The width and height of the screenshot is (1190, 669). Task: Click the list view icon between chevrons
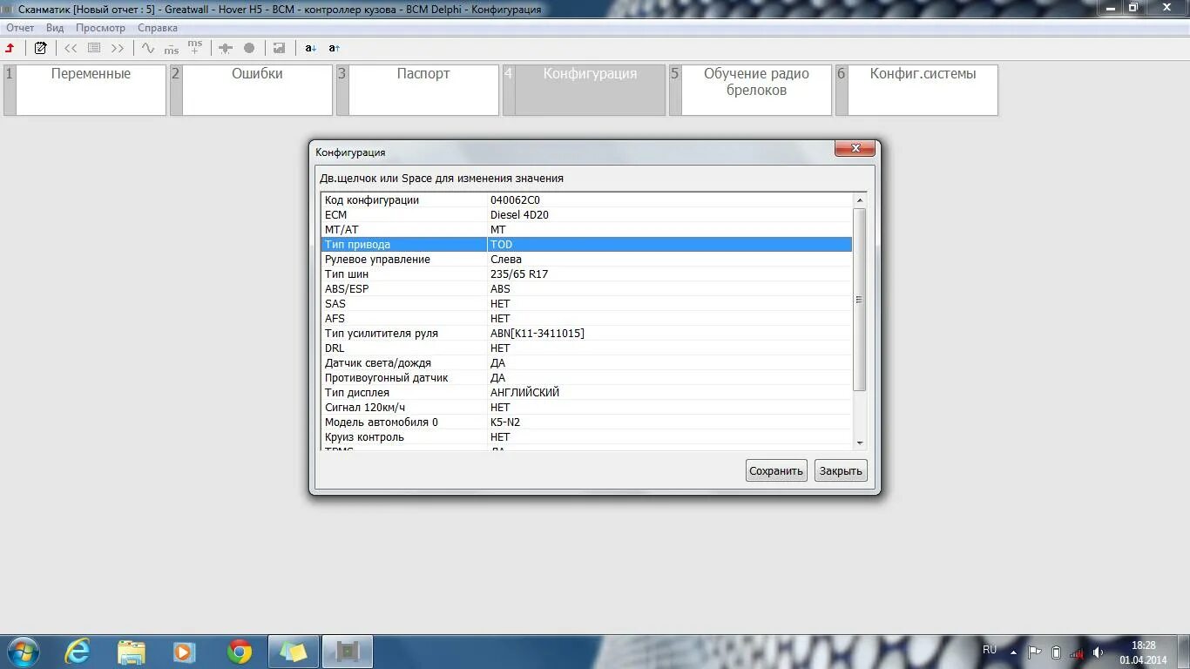tap(94, 49)
